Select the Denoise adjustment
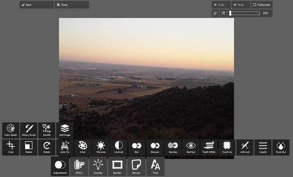Image resolution: width=293 pixels, height=177 pixels. [173, 147]
